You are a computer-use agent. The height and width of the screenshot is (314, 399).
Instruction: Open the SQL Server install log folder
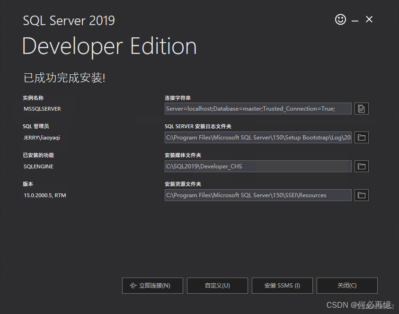(361, 138)
